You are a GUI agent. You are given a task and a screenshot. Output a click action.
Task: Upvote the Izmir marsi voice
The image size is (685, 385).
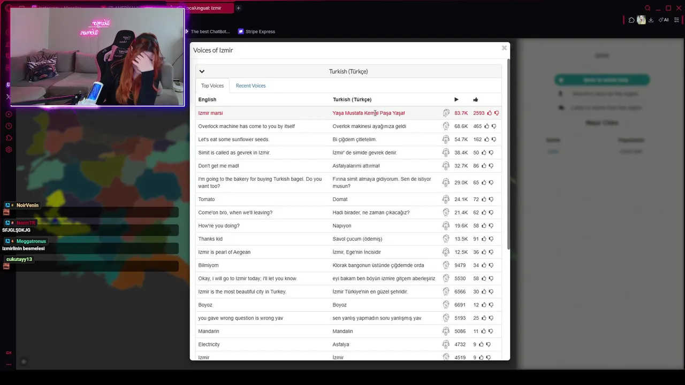pos(489,113)
